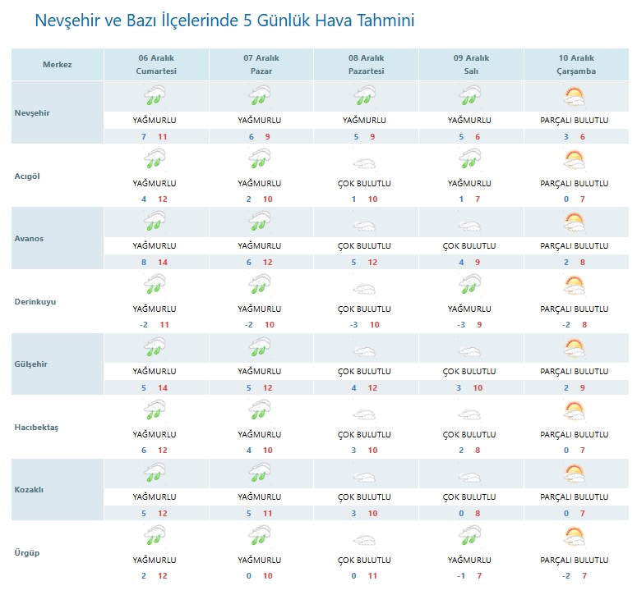Image resolution: width=637 pixels, height=595 pixels.
Task: Open the Ürgüp district row label
Action: 27,552
